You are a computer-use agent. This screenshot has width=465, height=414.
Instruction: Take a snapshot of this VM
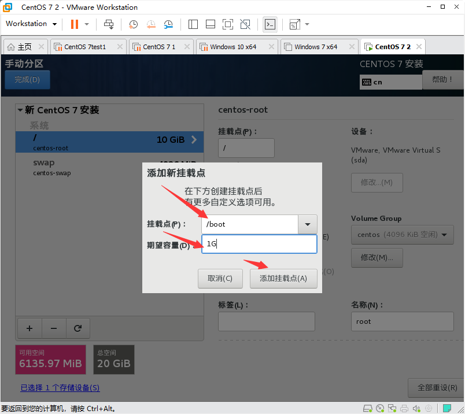coord(133,24)
